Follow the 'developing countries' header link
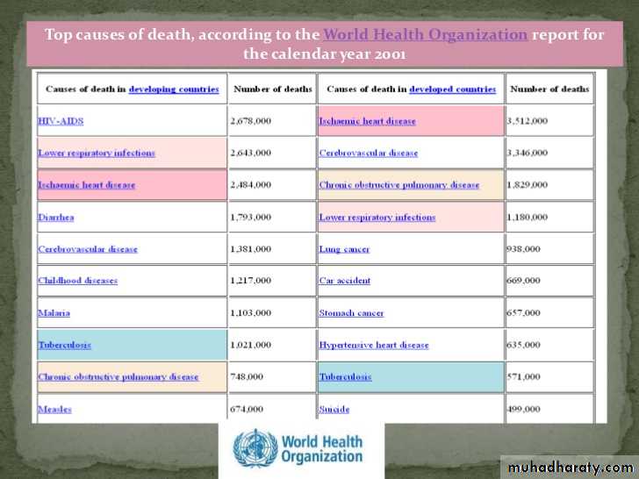639x479 pixels. 174,89
